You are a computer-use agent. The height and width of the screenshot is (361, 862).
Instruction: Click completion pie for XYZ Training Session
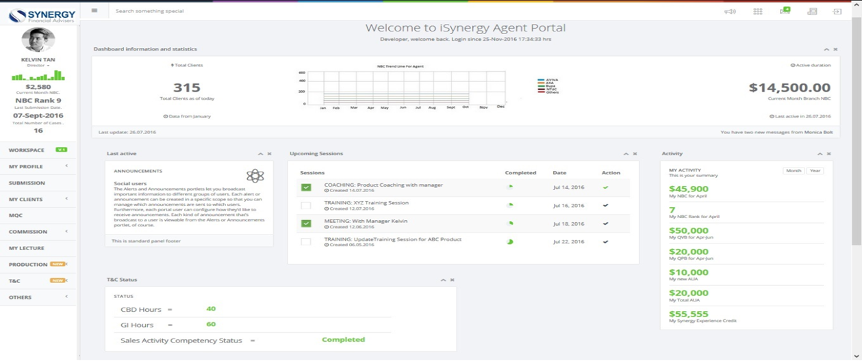pos(509,205)
